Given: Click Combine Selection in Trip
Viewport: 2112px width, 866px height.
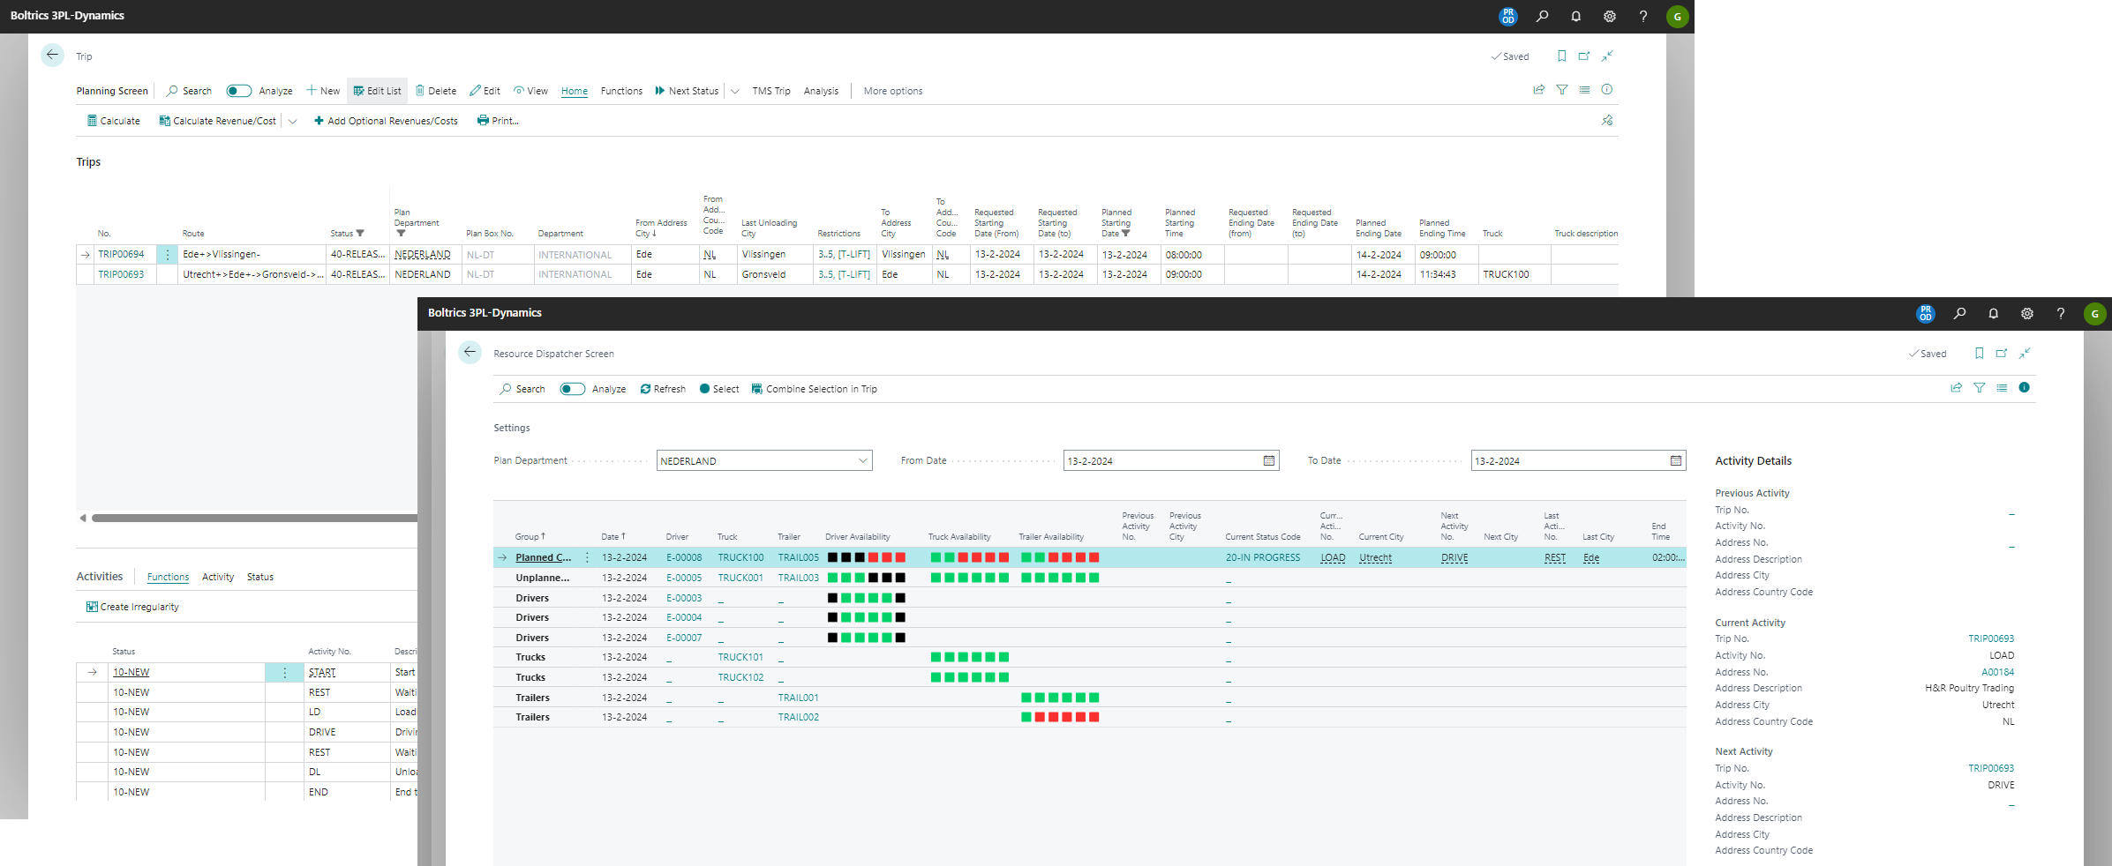Looking at the screenshot, I should pyautogui.click(x=815, y=389).
